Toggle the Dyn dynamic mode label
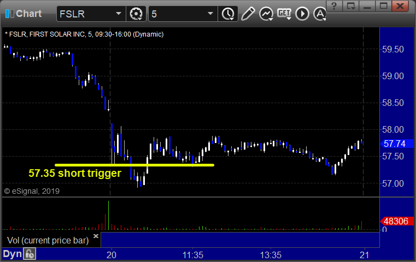This screenshot has height=262, width=416. tap(12, 254)
